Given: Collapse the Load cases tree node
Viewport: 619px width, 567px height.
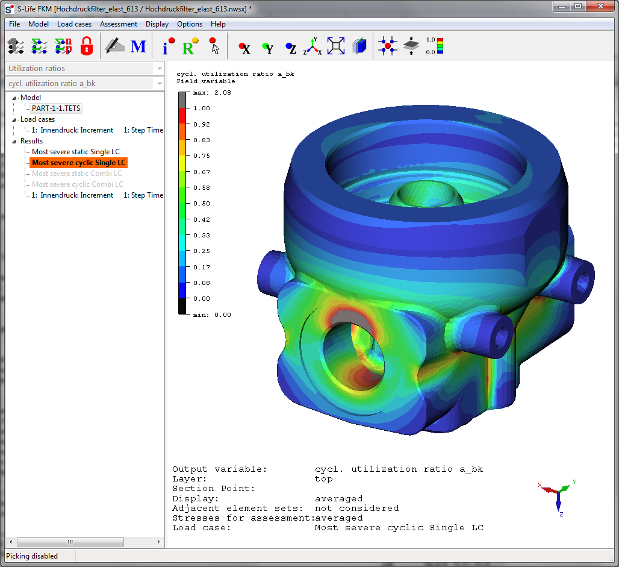Looking at the screenshot, I should point(14,119).
